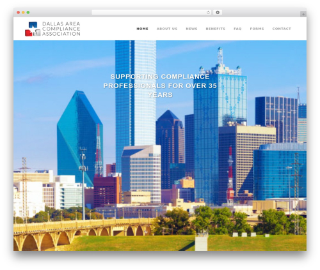Image resolution: width=320 pixels, height=270 pixels.
Task: Go to the Home menu item
Action: [142, 29]
